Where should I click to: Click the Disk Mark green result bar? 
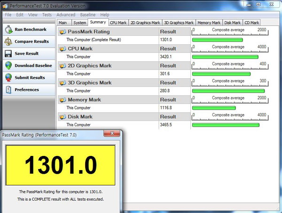tap(226, 125)
